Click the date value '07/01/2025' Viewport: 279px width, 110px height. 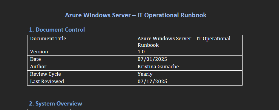coord(152,59)
